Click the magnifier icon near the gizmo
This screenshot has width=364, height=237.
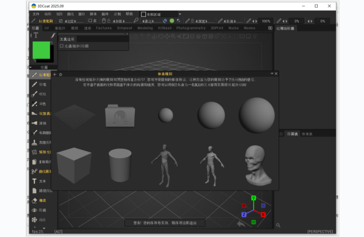277,224
